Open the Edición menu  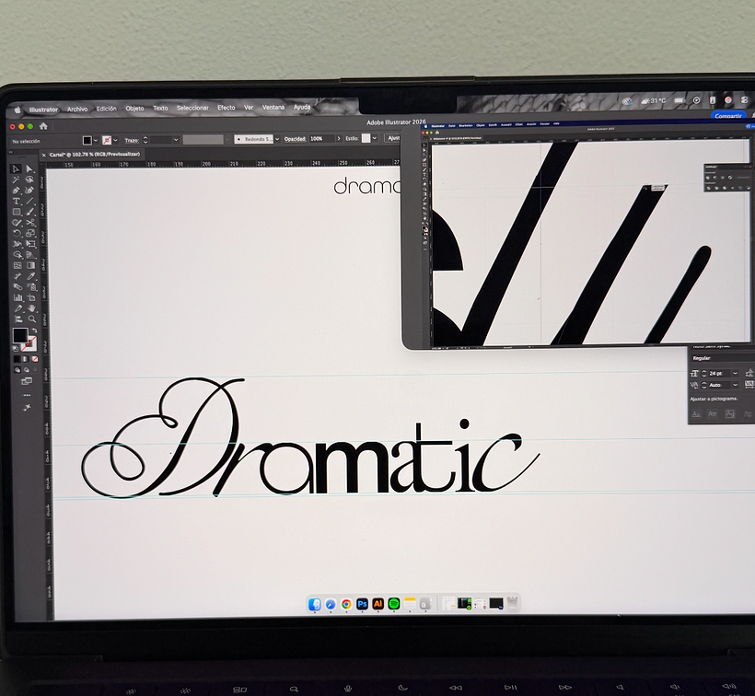[107, 109]
